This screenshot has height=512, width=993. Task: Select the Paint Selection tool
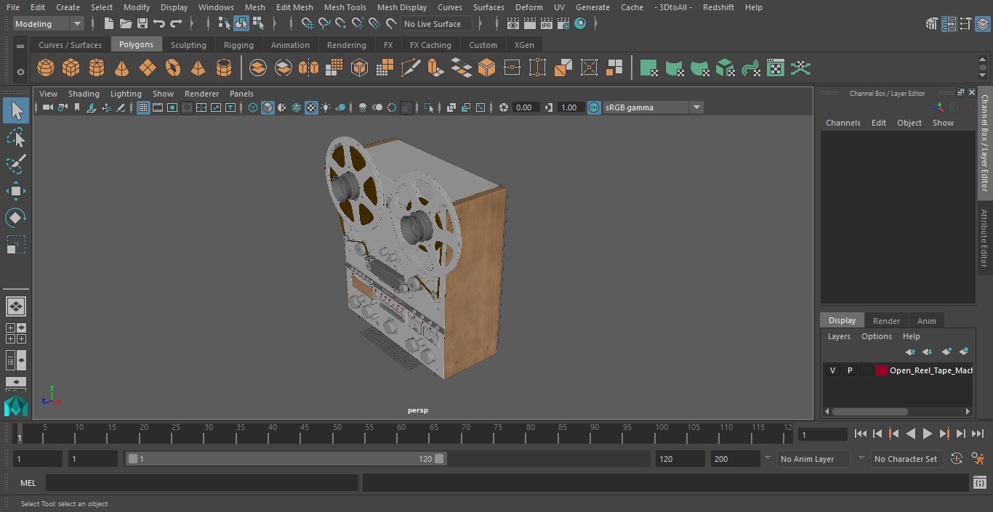(x=15, y=164)
